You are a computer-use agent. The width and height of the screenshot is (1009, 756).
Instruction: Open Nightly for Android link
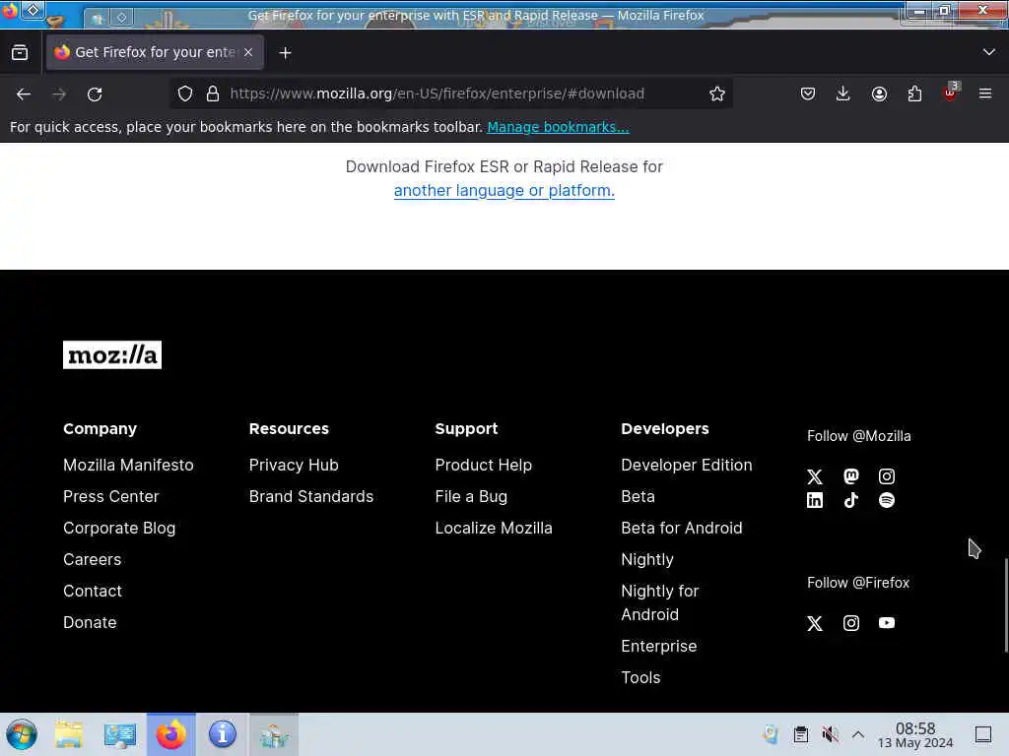[x=659, y=602]
